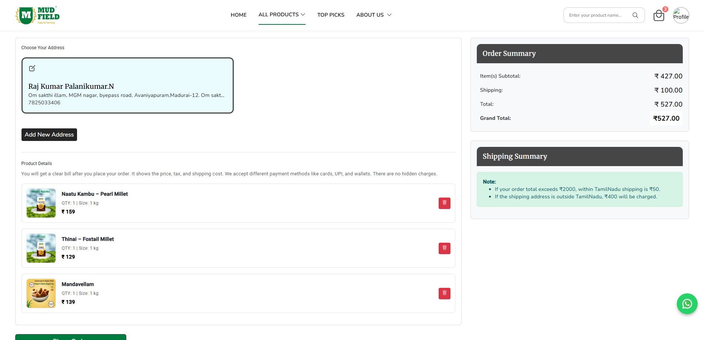Click the Mandavellam product title
The width and height of the screenshot is (705, 340).
coord(77,284)
